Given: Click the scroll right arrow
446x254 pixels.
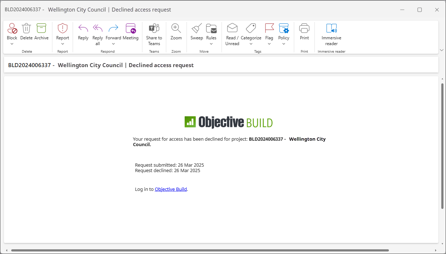Looking at the screenshot, I should pos(435,250).
